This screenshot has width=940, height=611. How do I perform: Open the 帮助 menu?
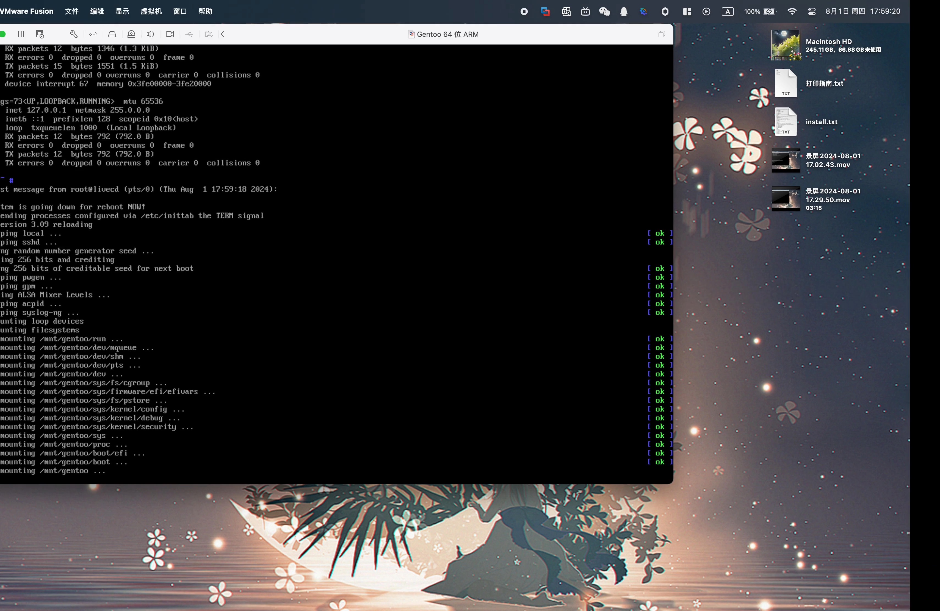205,11
